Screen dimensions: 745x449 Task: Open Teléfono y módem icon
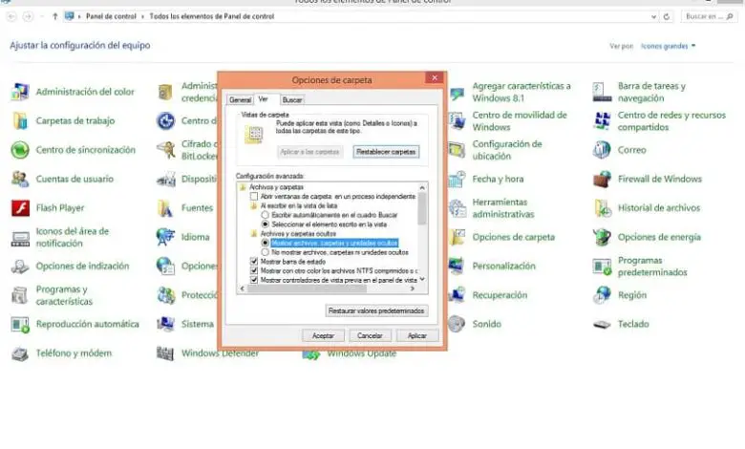20,353
